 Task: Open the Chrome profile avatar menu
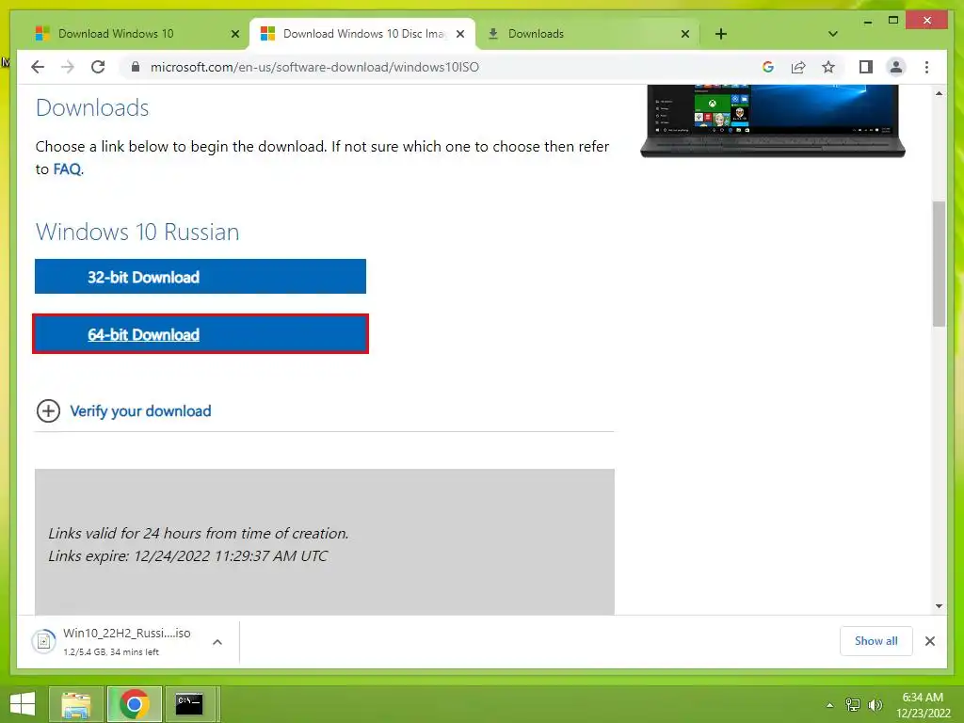pyautogui.click(x=896, y=67)
